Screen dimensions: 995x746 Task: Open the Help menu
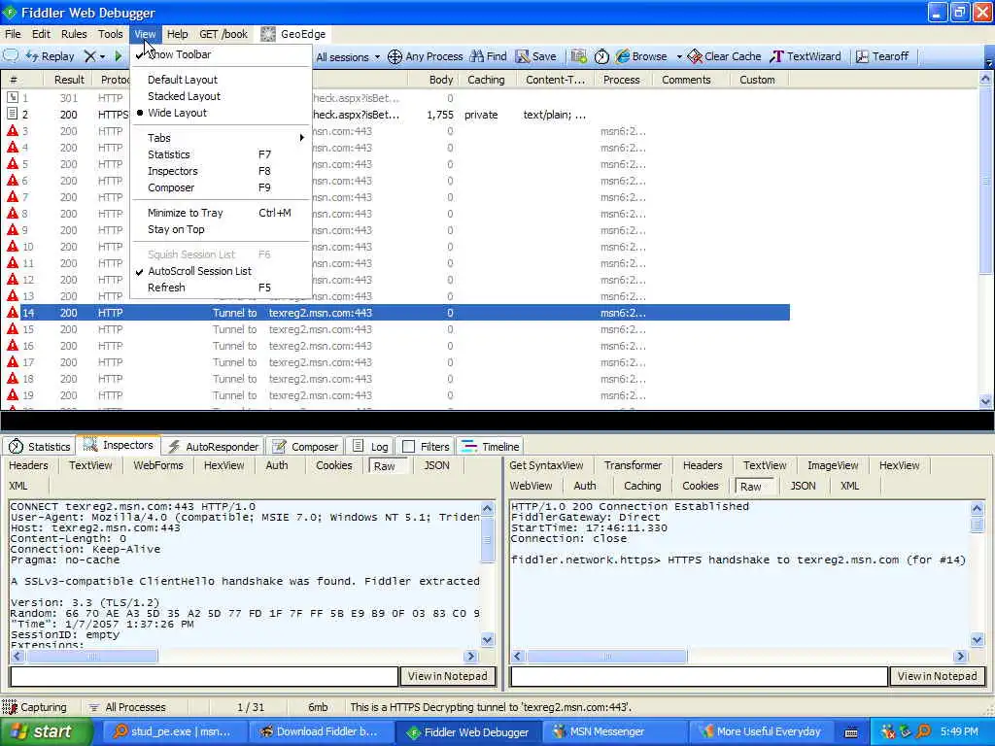[x=177, y=34]
